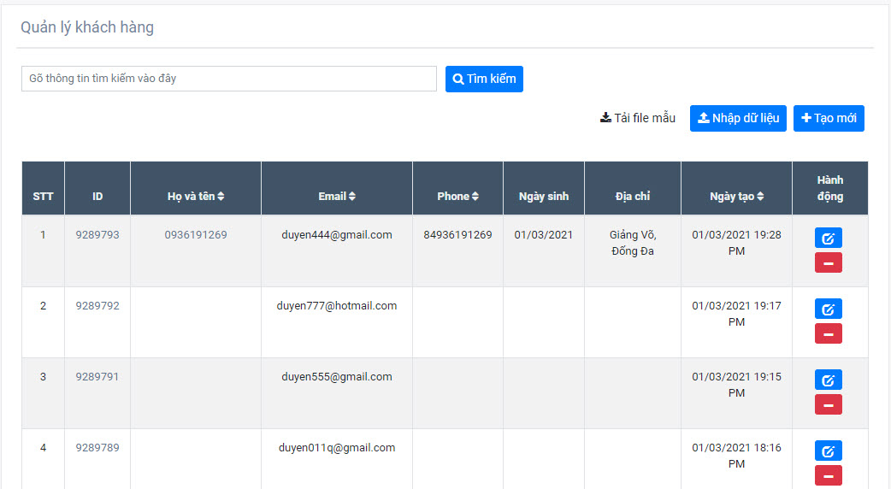Remove the duyen555@gmail.com customer
Screen dimensions: 891x489
828,404
